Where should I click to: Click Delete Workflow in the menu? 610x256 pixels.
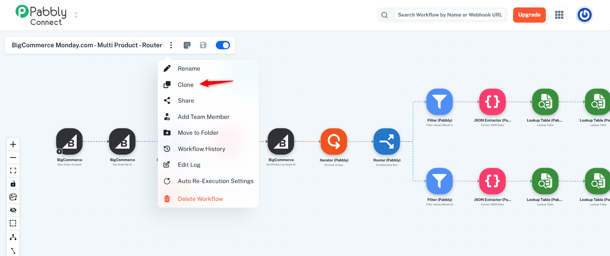point(200,199)
